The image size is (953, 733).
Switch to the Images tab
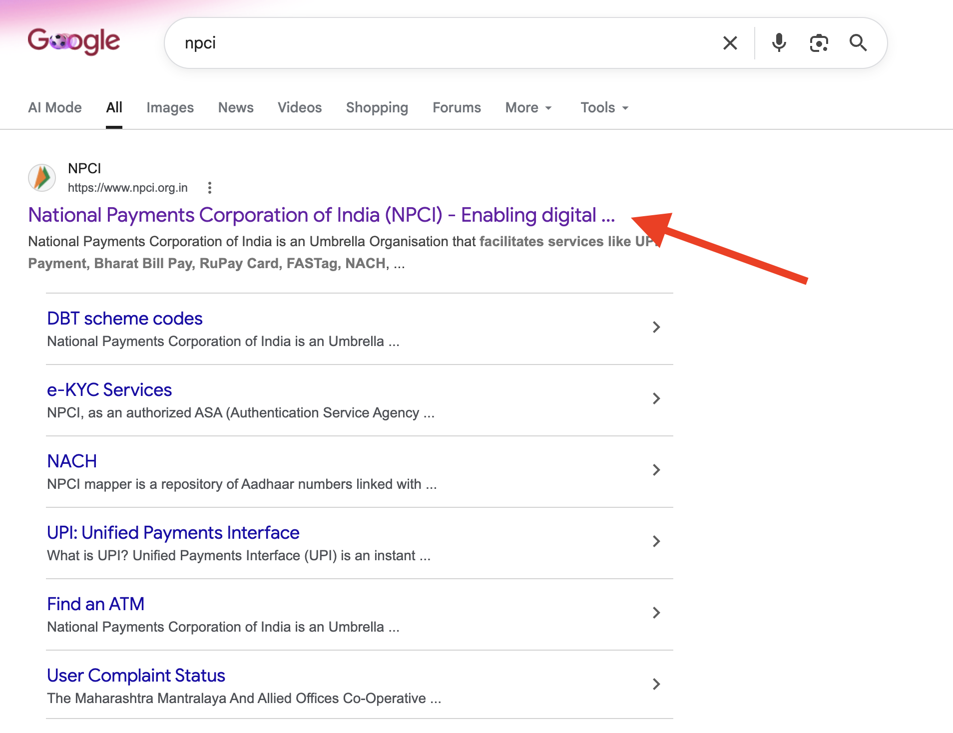(x=170, y=107)
